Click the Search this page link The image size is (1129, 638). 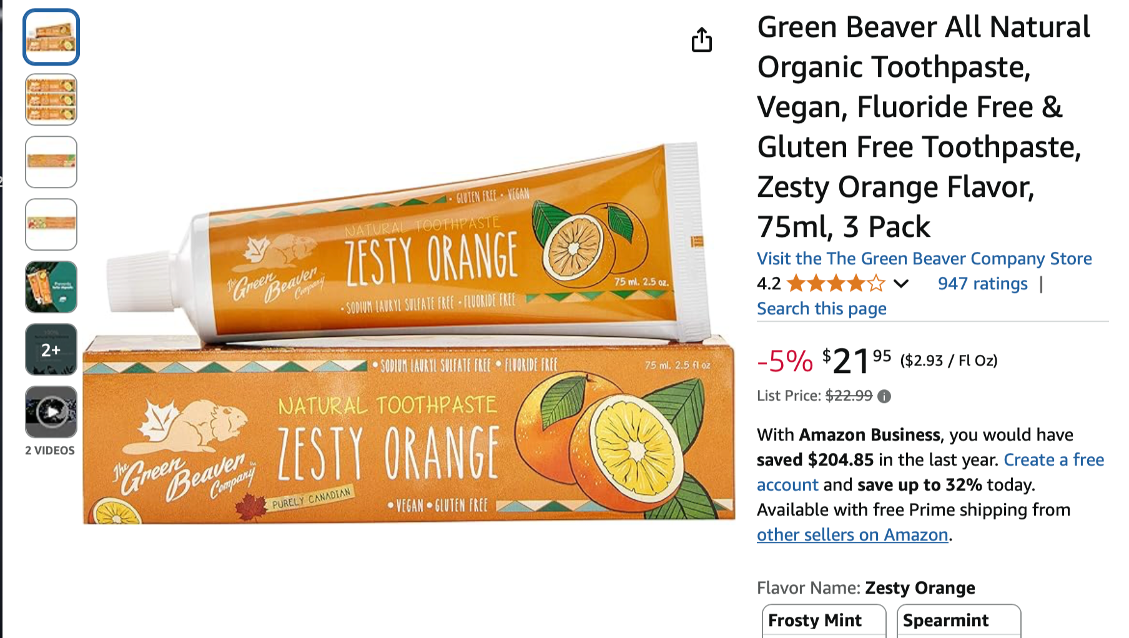click(821, 309)
